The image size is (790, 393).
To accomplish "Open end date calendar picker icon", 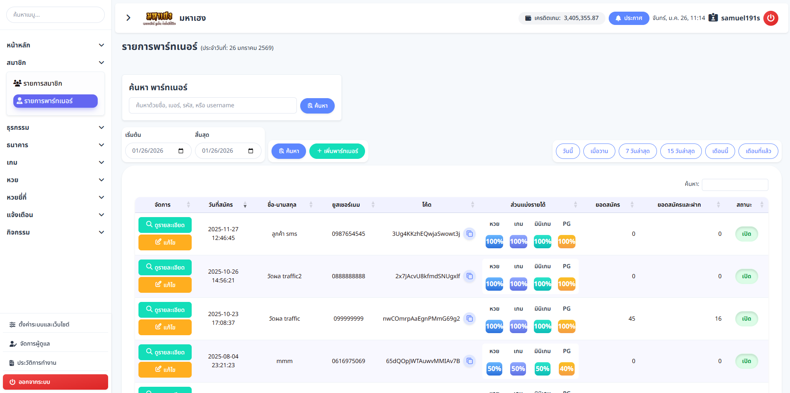I will 251,151.
